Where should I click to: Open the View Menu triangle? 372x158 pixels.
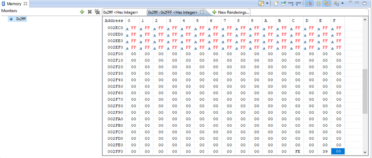click(x=350, y=2)
